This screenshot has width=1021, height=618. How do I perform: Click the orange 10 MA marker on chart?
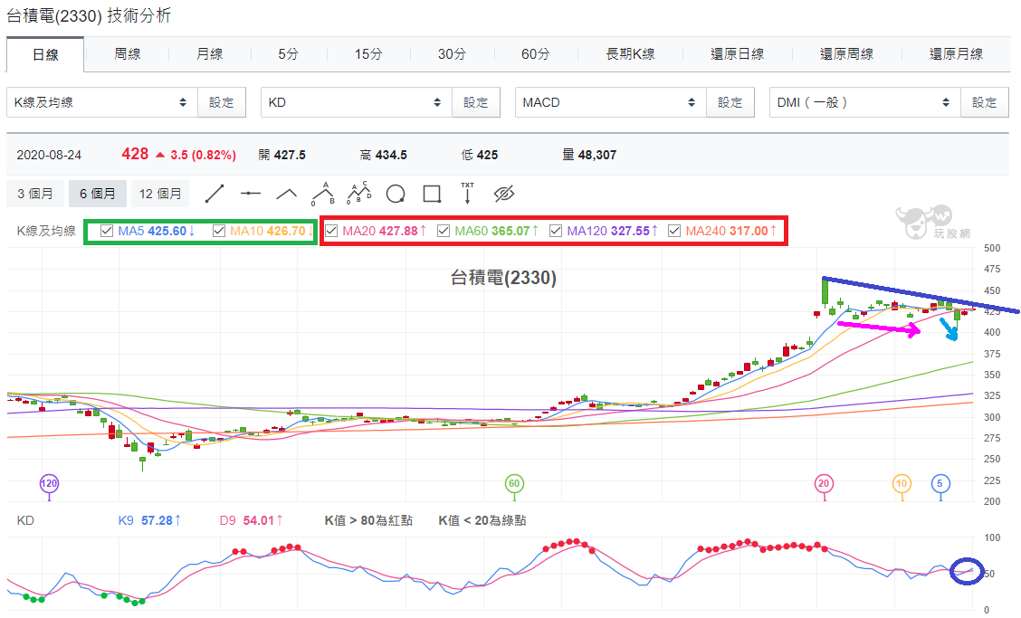tap(902, 484)
